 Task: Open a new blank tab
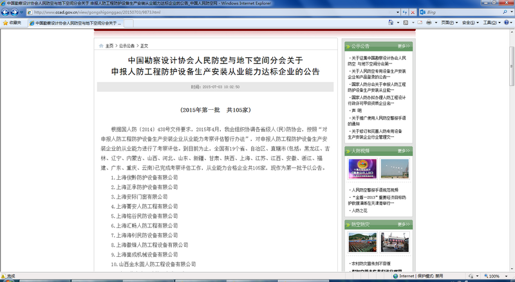(128, 23)
